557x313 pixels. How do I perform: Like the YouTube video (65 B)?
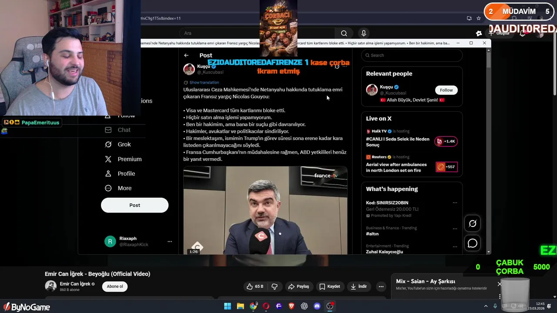[x=255, y=286]
